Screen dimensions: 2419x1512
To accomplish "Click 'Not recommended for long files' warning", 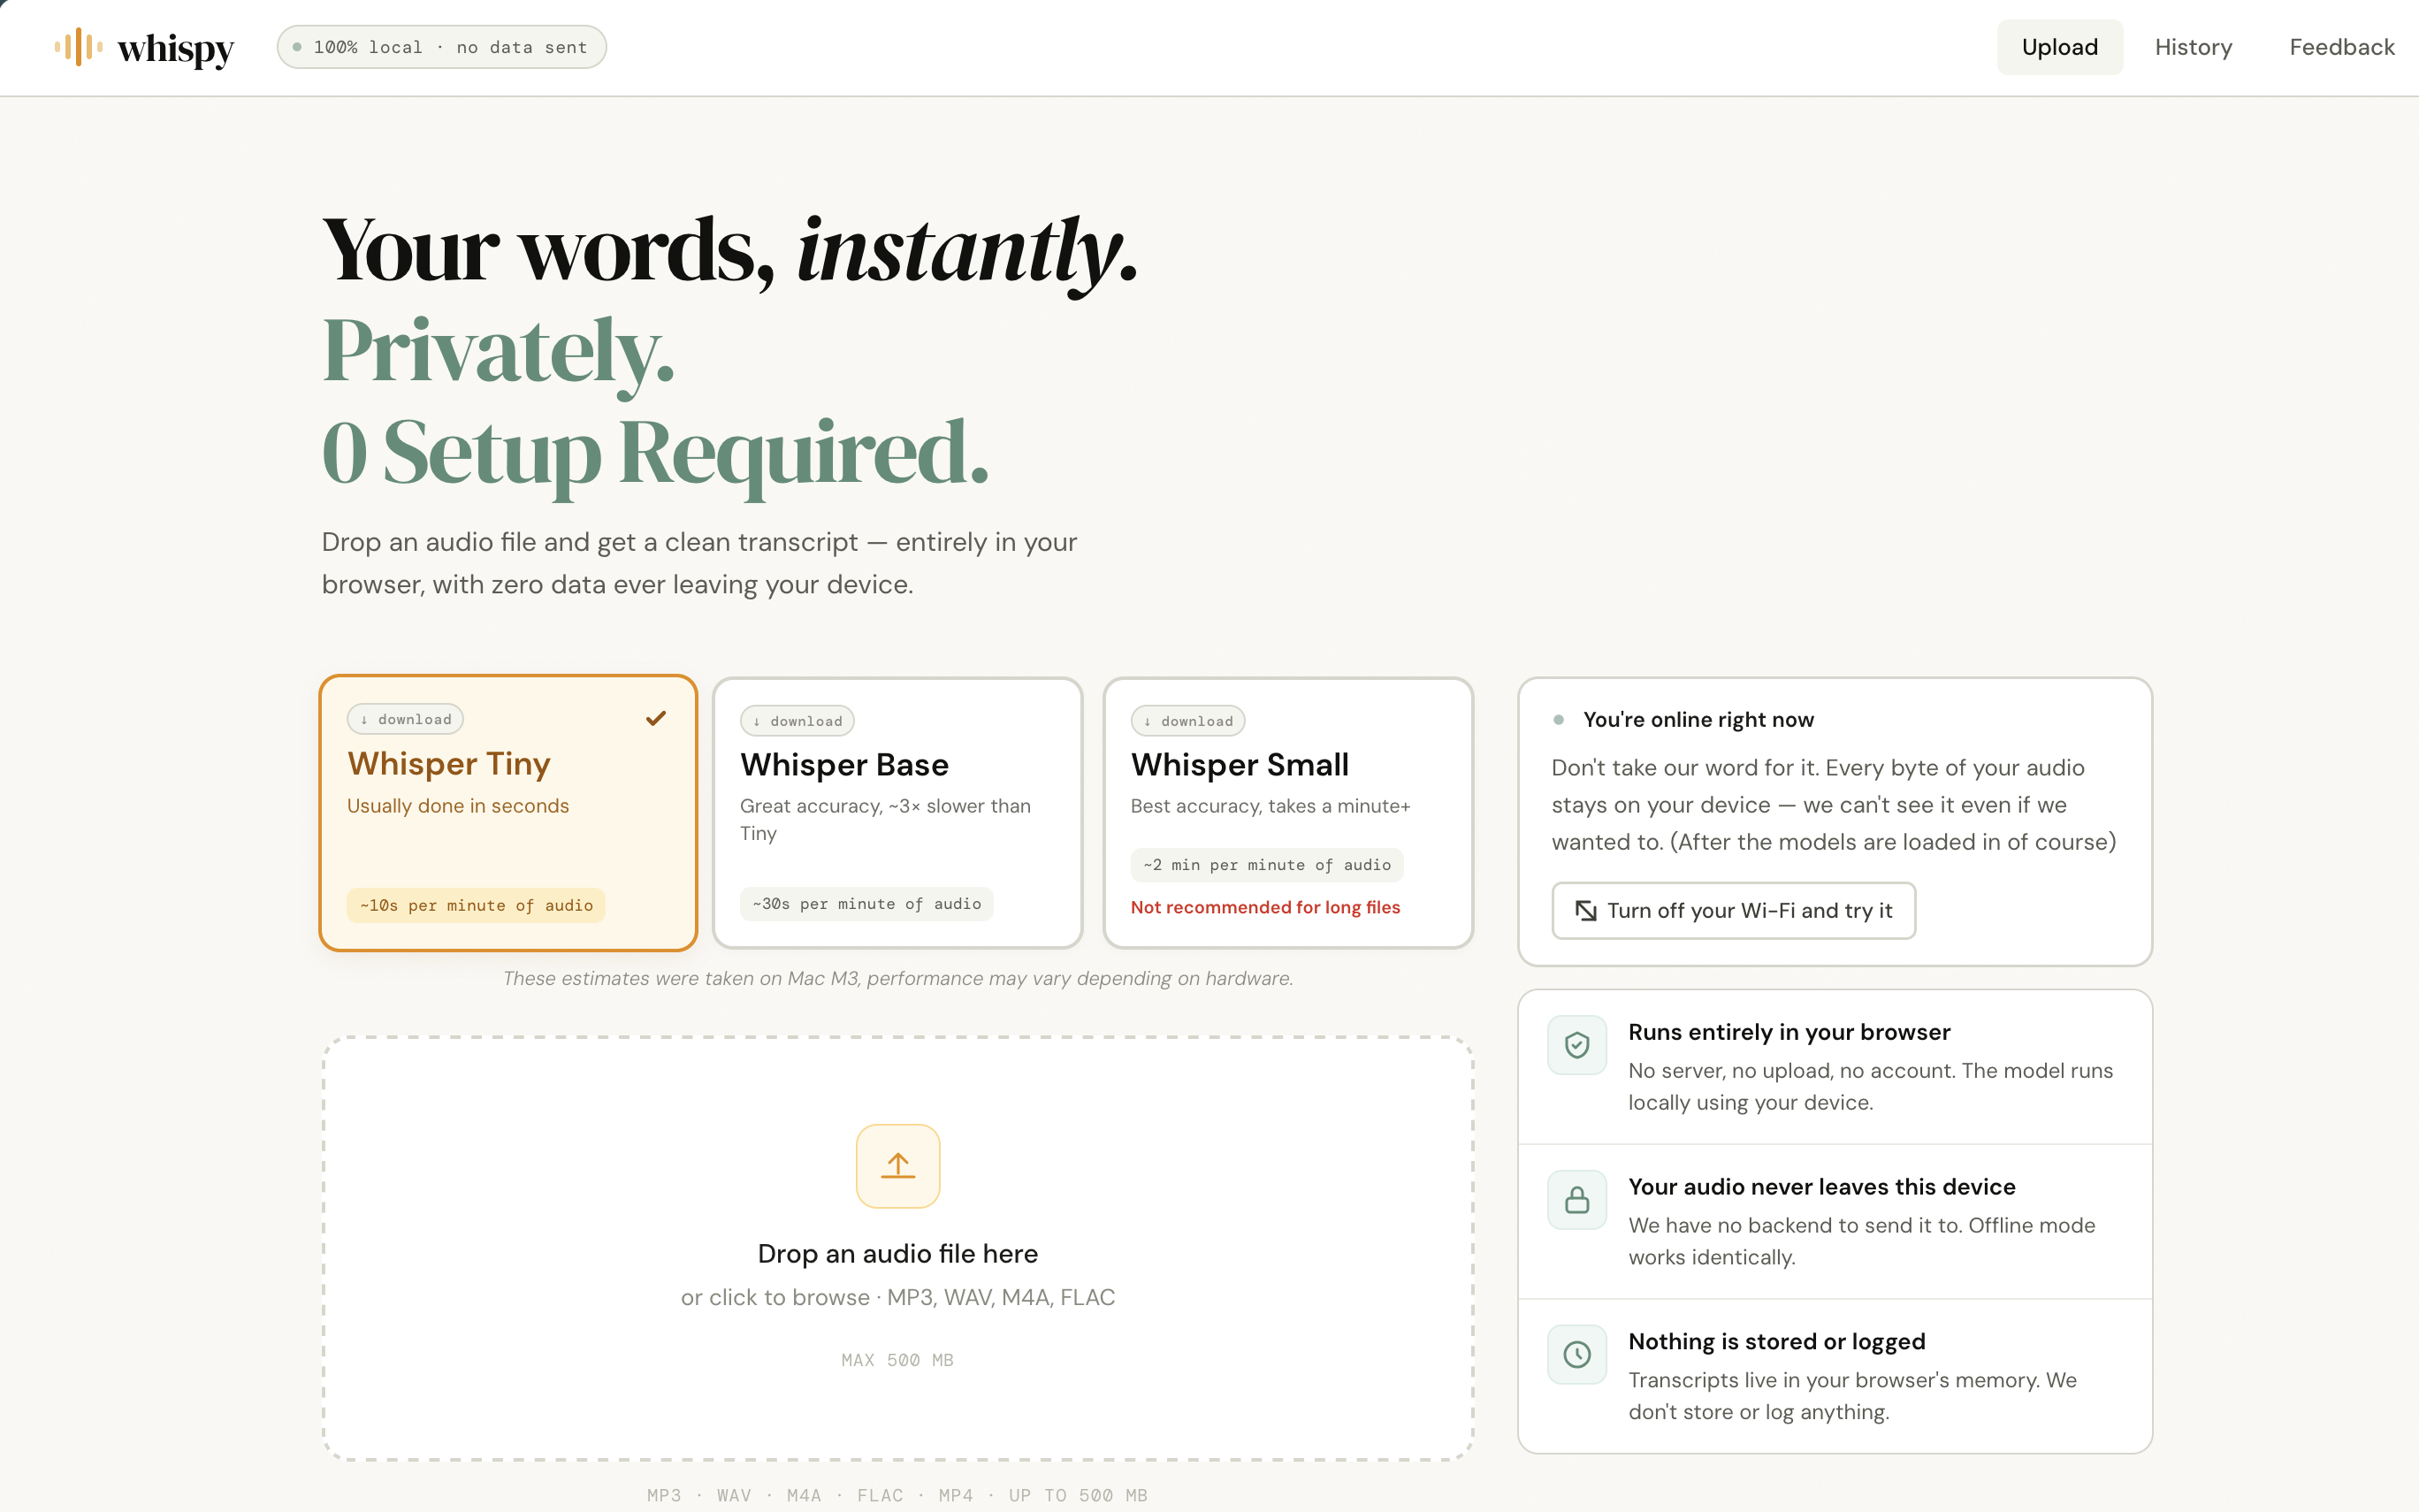I will 1264,907.
